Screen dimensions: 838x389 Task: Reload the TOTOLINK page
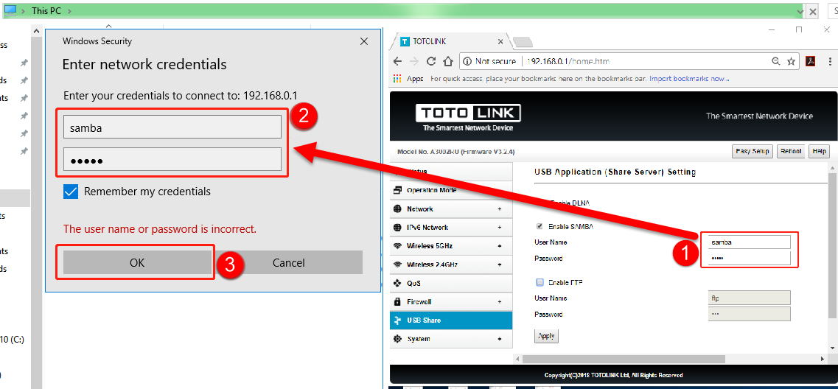432,61
